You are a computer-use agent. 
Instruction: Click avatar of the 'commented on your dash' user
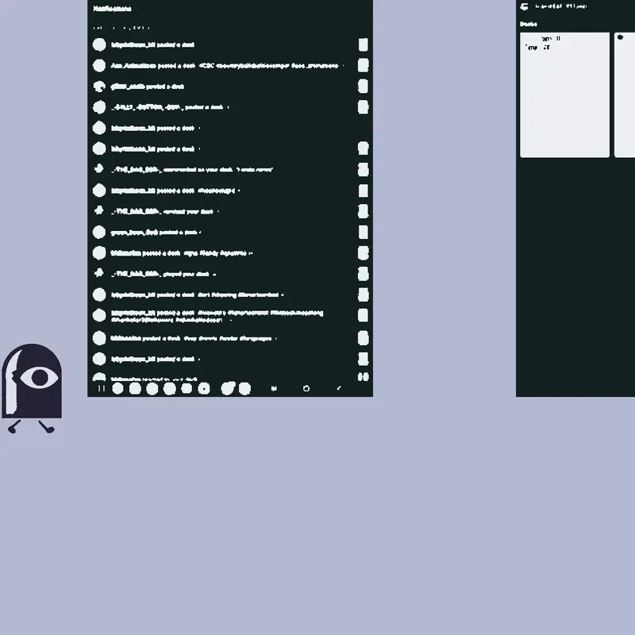tap(98, 168)
